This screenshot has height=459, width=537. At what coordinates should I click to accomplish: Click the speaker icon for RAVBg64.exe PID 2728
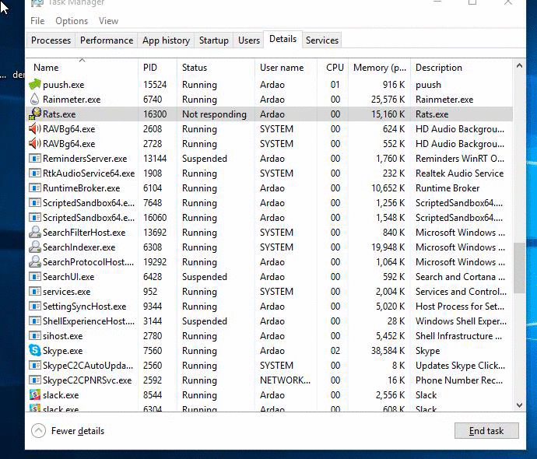[34, 143]
